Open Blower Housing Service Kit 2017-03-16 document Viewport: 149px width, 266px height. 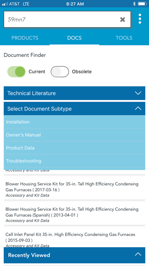tap(74, 189)
